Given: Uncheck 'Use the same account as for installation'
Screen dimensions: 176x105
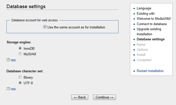Looking at the screenshot, I should tap(45, 27).
